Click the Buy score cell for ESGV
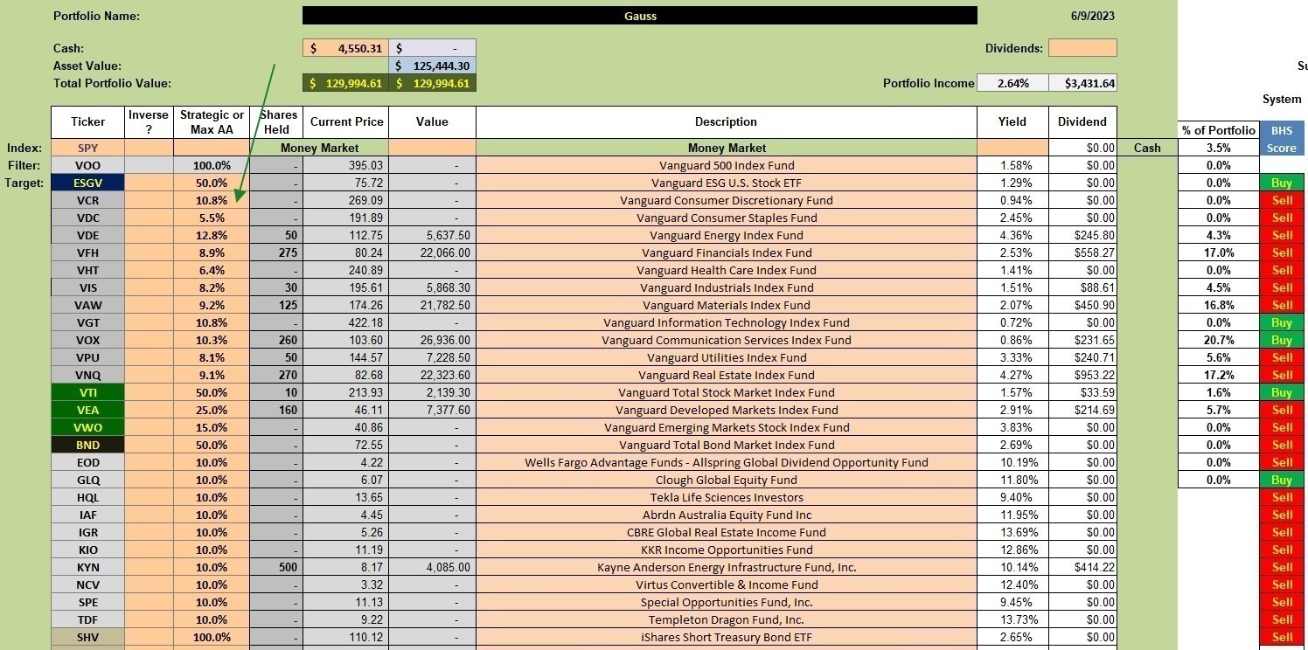This screenshot has width=1308, height=650. point(1281,183)
